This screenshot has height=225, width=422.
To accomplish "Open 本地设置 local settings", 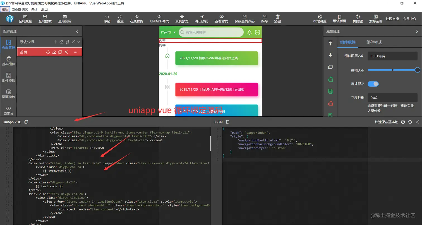I will click(x=320, y=19).
